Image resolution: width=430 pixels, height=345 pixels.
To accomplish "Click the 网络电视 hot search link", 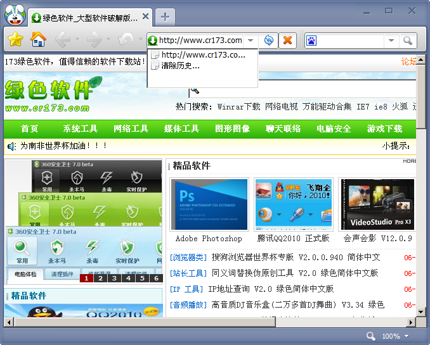I will pos(281,106).
